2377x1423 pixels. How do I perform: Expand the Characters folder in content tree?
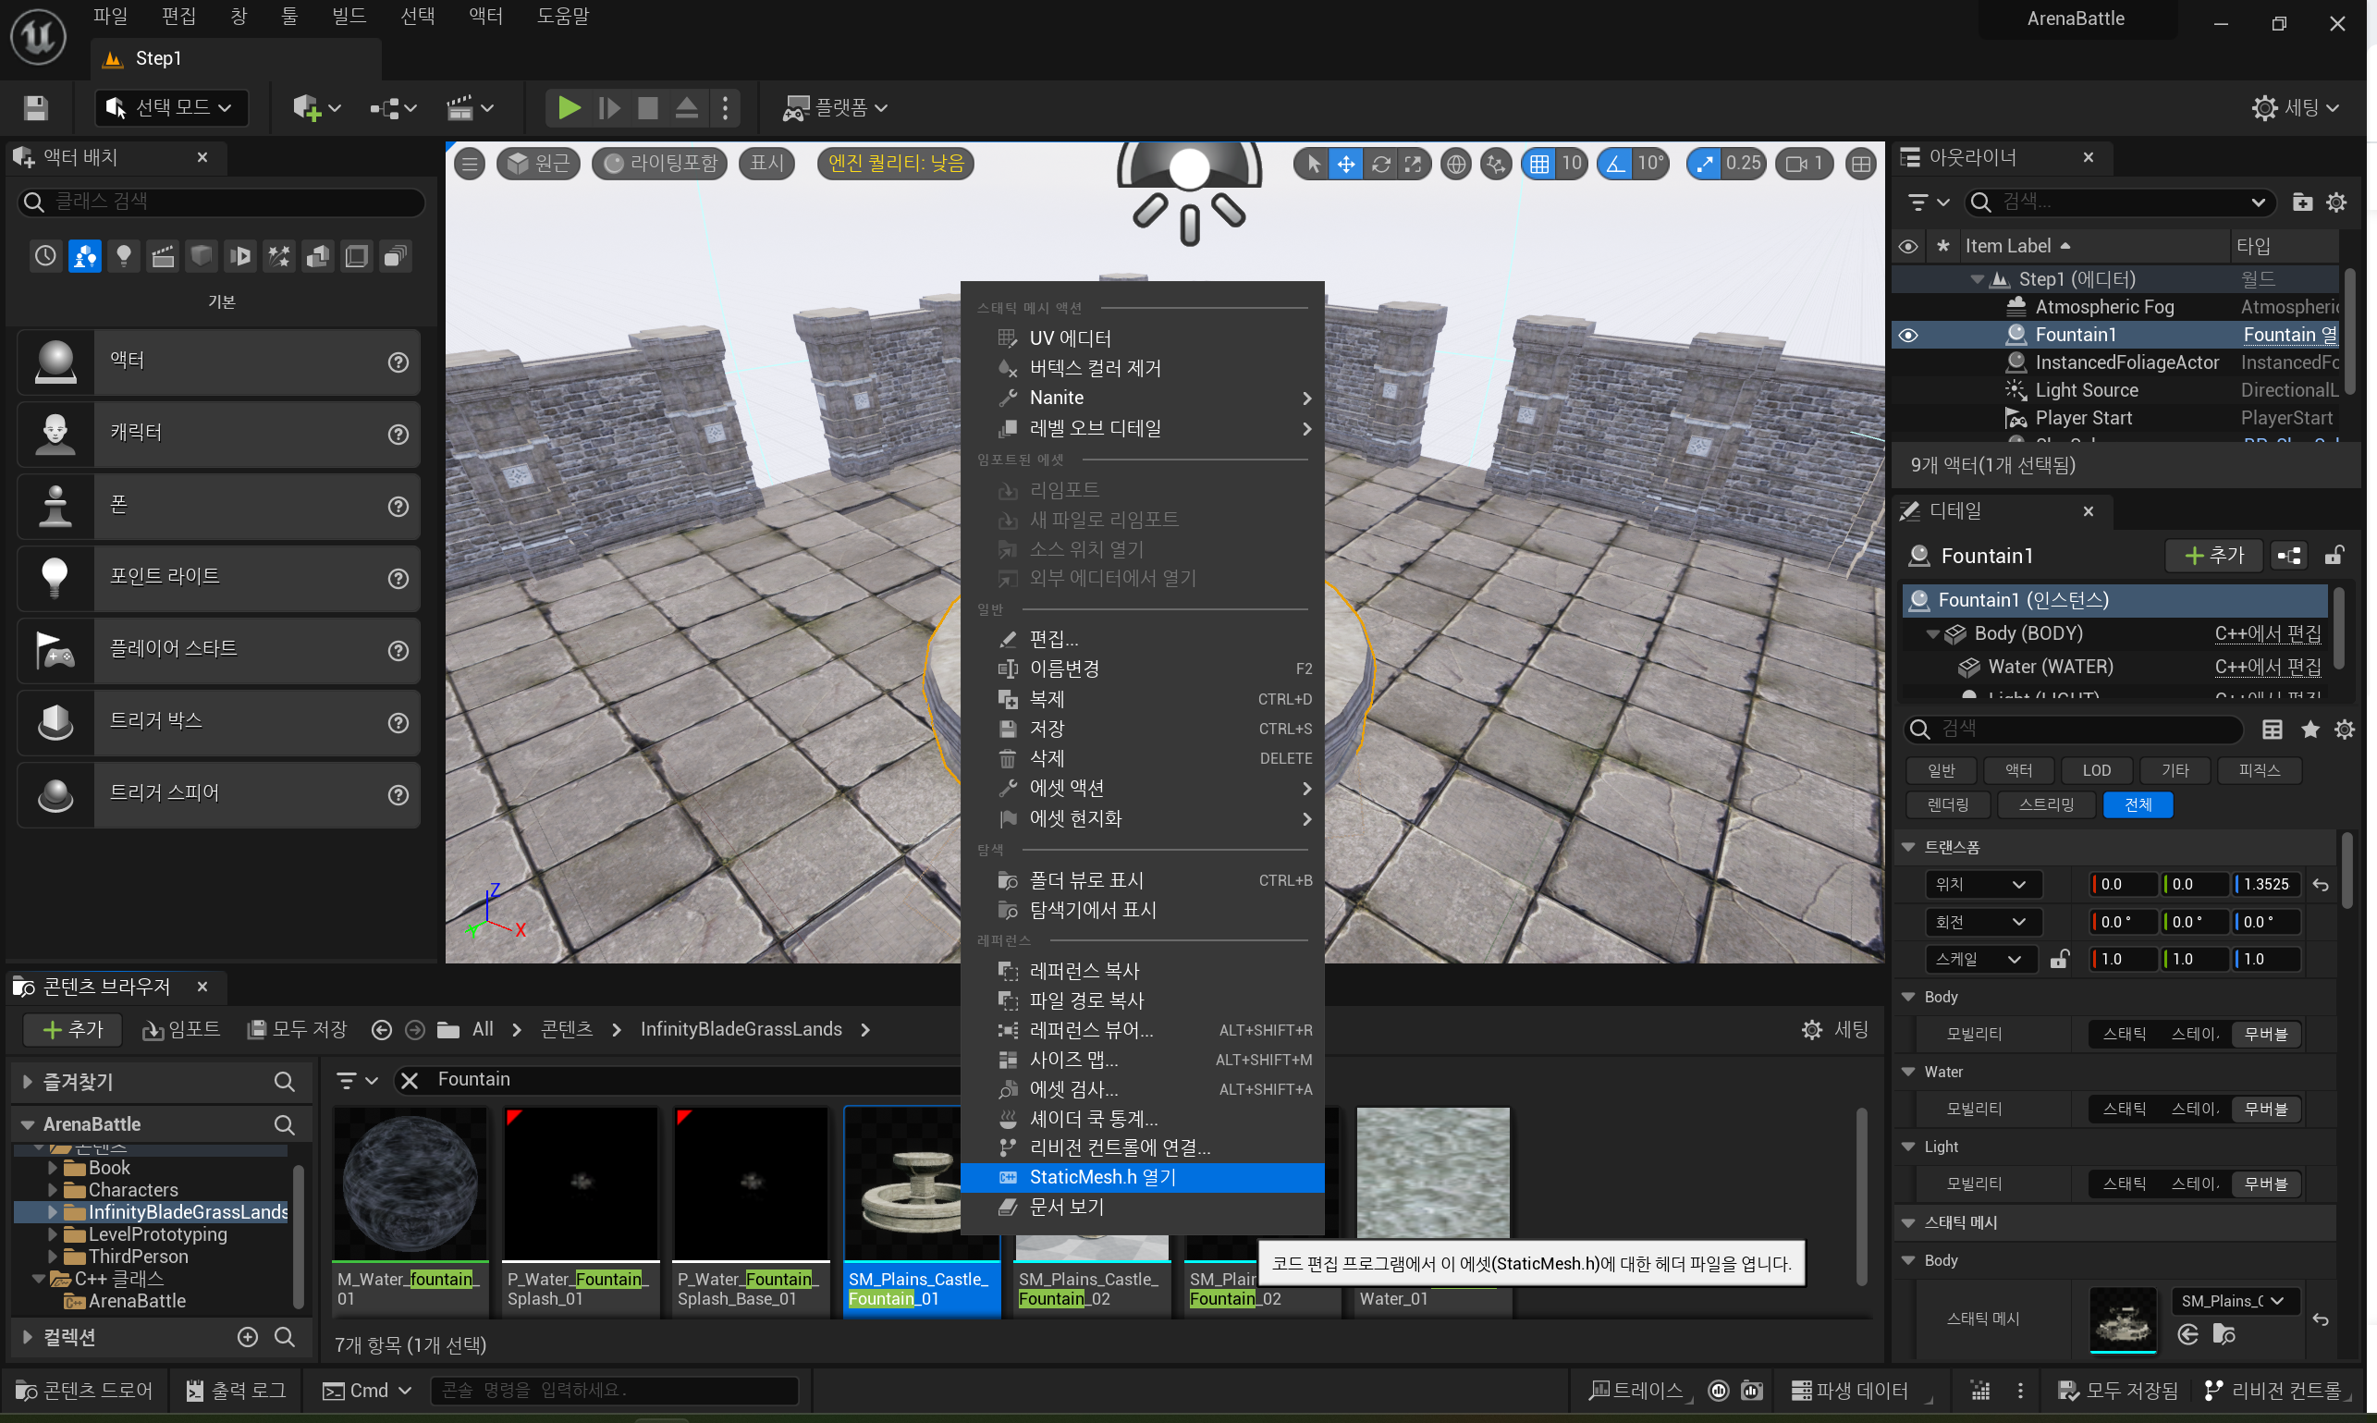53,1190
